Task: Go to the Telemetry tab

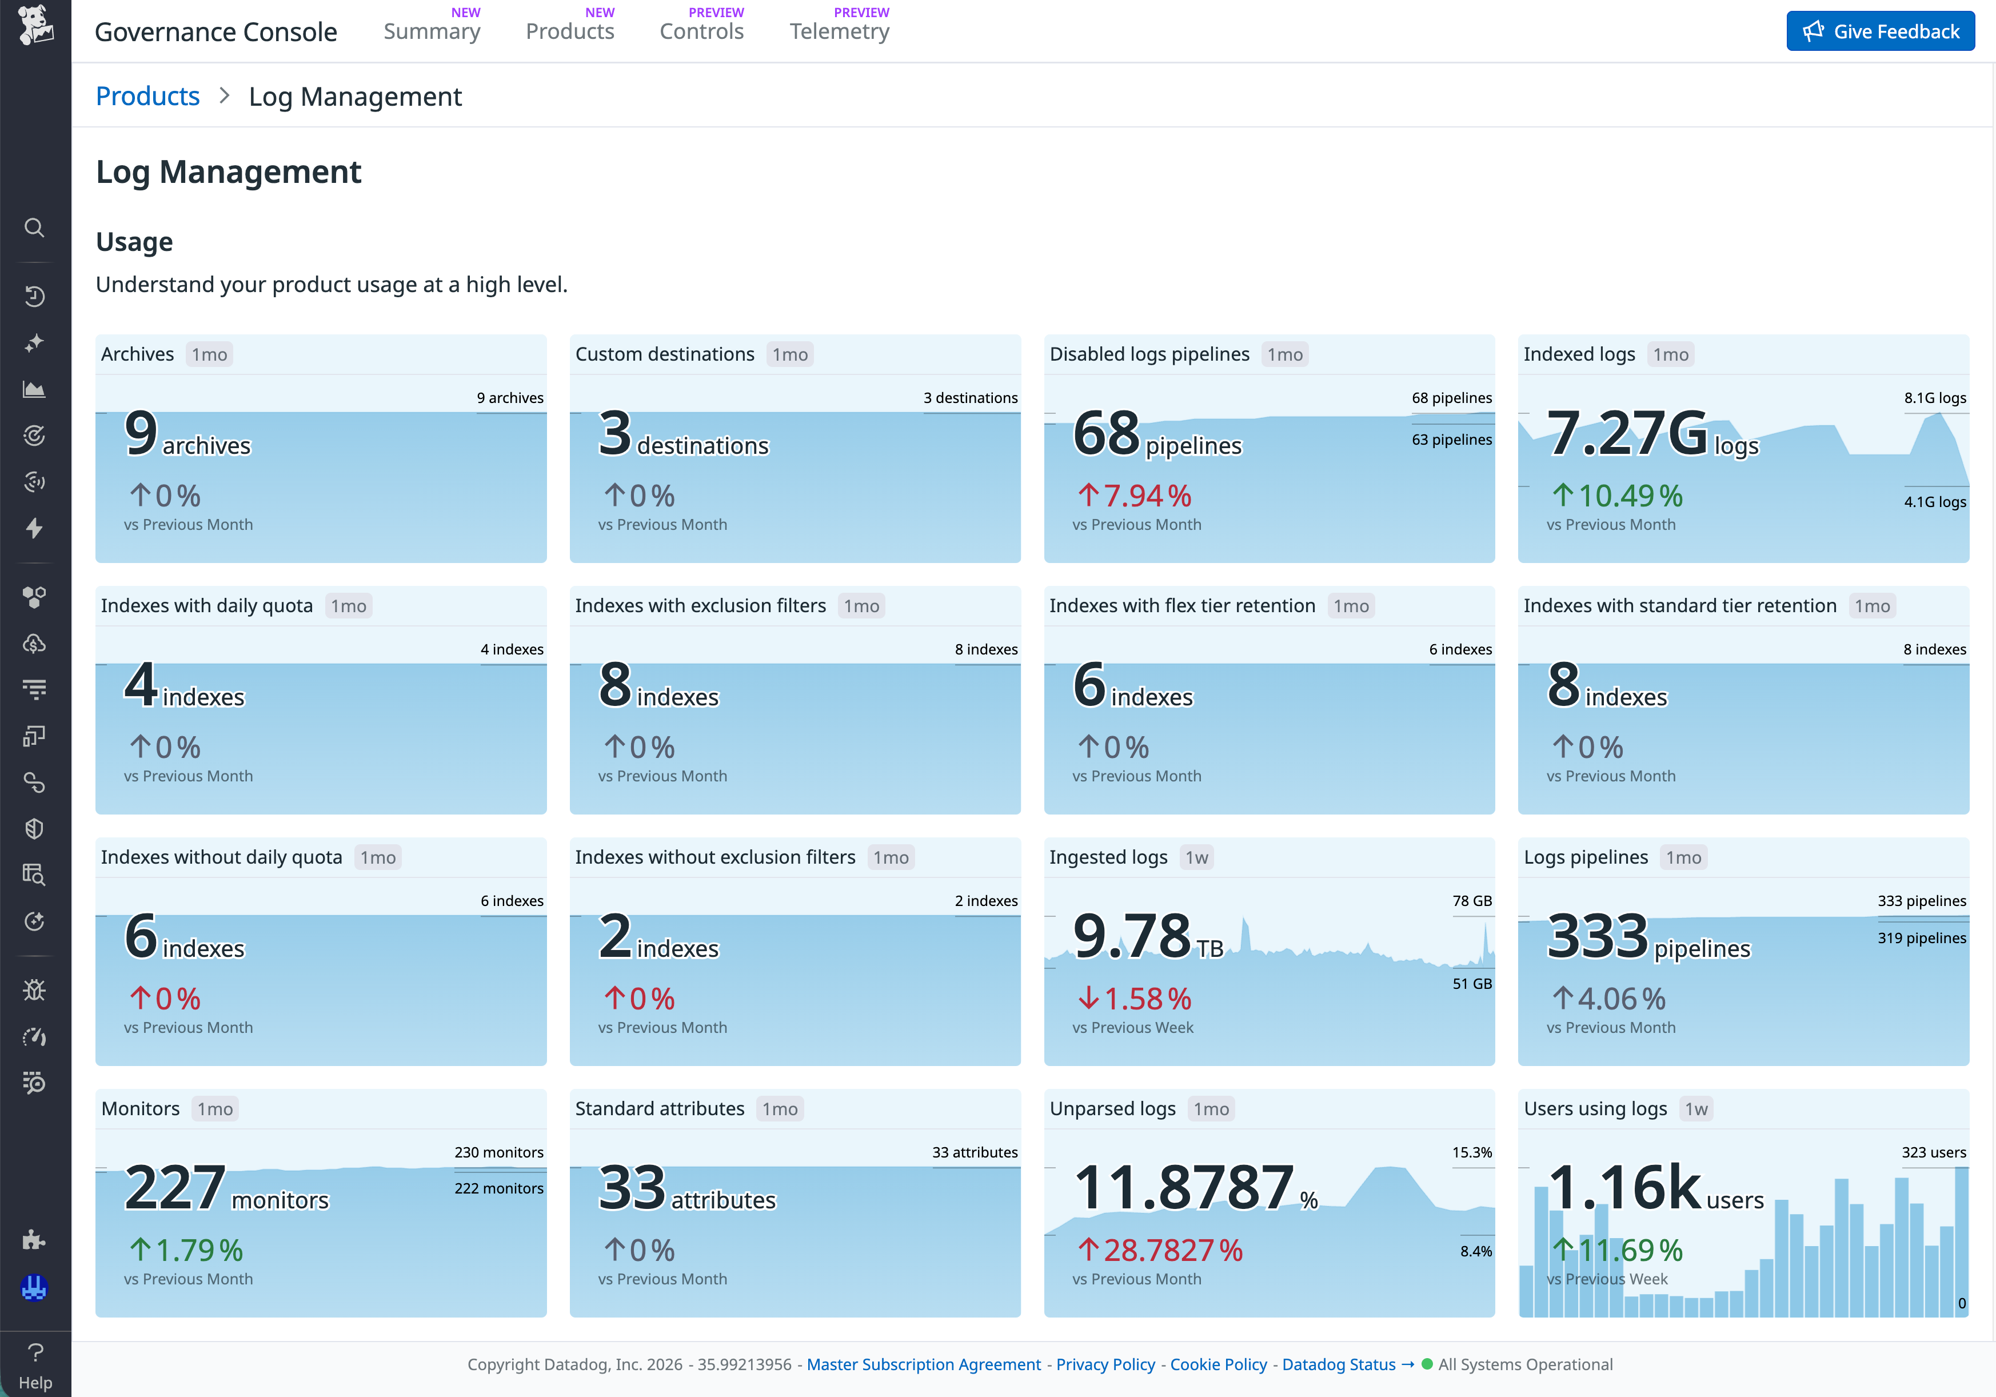Action: pyautogui.click(x=839, y=32)
